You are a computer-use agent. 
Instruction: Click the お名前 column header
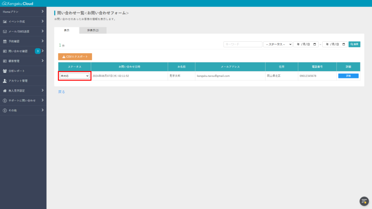pos(182,67)
